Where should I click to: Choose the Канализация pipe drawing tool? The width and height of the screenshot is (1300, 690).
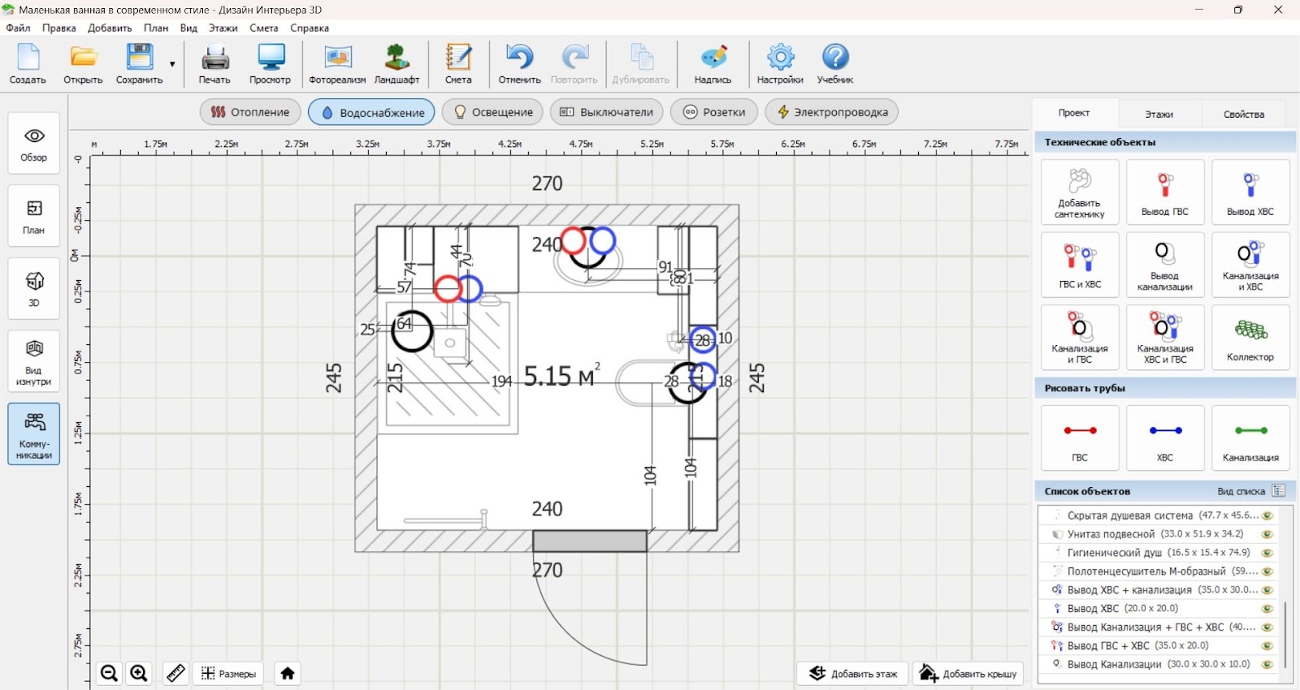point(1250,438)
